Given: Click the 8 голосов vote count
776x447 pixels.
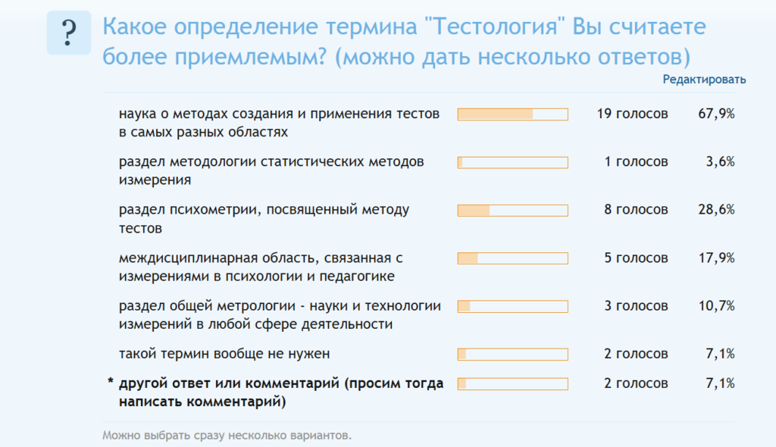Looking at the screenshot, I should (x=636, y=211).
